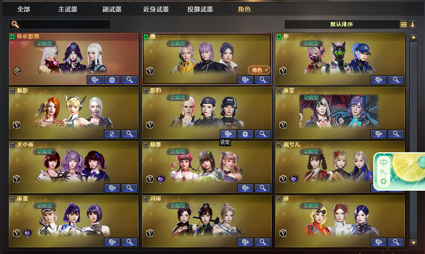The image size is (425, 254).
Task: Switch to the 主武器 tab
Action: tap(68, 9)
